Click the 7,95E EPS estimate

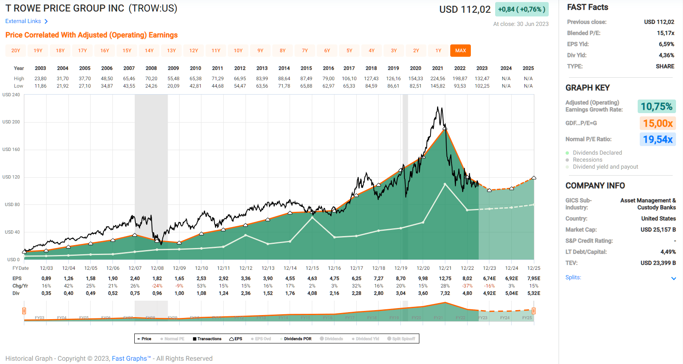click(534, 278)
